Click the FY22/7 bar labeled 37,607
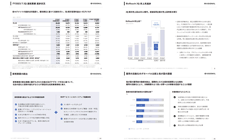The image size is (225, 140). [x=149, y=46]
